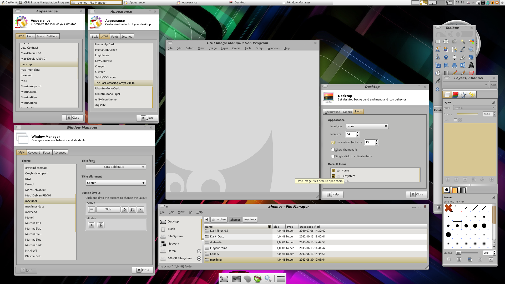Image resolution: width=505 pixels, height=284 pixels.
Task: Switch to the Background tab in Desktop dialog
Action: coord(332,112)
